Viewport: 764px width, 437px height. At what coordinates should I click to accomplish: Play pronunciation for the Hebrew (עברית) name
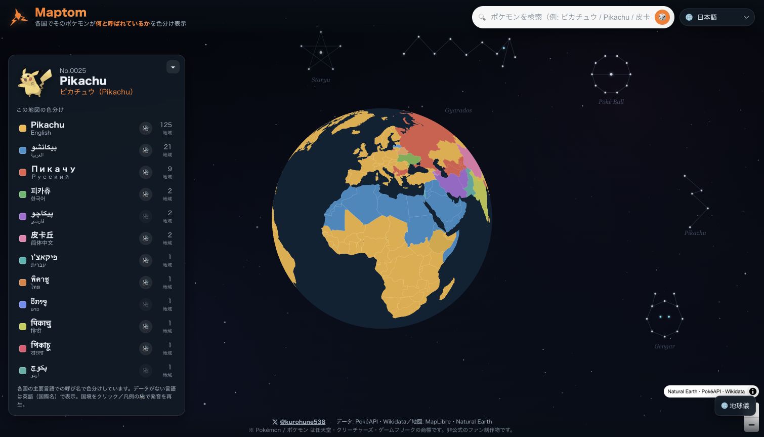pyautogui.click(x=146, y=260)
